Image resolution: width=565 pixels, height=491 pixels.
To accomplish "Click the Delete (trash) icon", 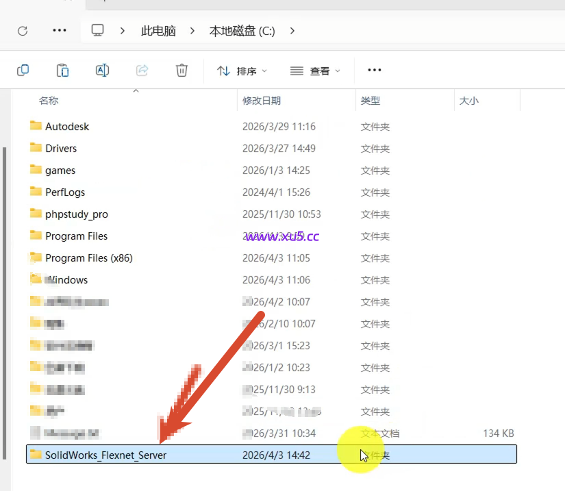I will pyautogui.click(x=181, y=70).
